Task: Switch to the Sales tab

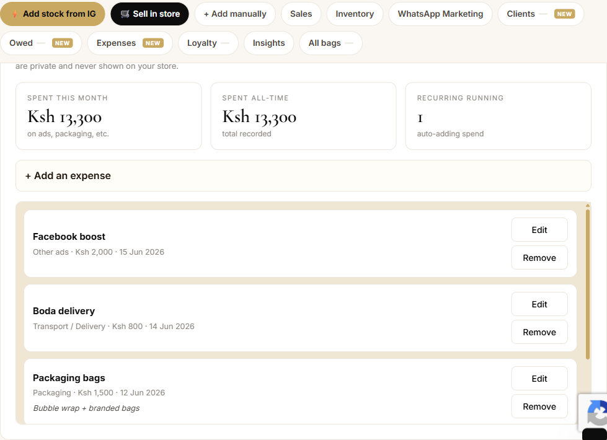Action: (x=301, y=14)
